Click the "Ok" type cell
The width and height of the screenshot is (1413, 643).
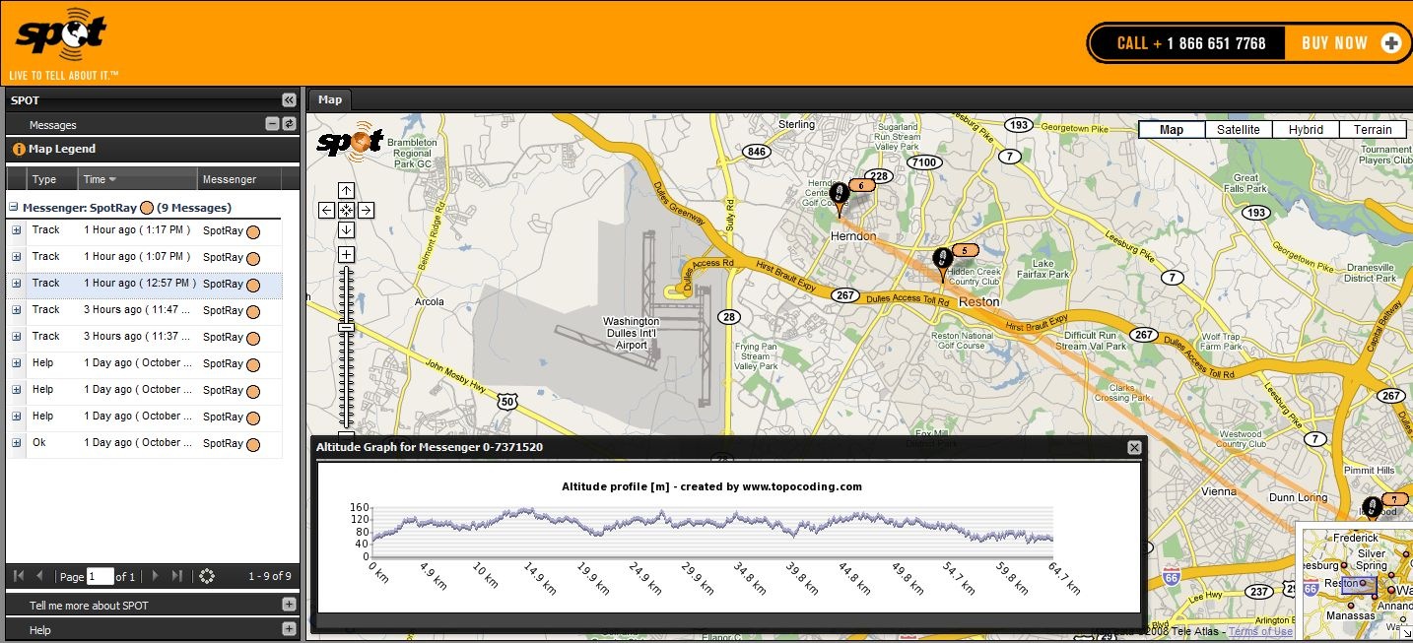[39, 442]
